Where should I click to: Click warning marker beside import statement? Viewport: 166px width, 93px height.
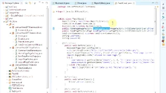pyautogui.click(x=54, y=12)
